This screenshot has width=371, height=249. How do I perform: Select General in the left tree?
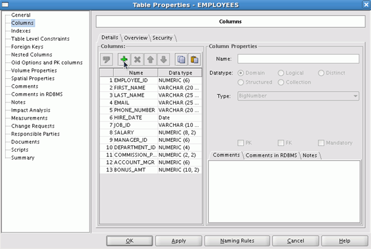(x=21, y=15)
